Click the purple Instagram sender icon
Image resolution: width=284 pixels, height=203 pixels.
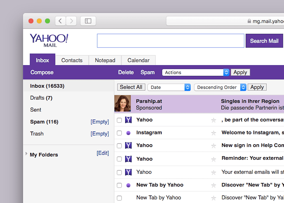pos(128,132)
